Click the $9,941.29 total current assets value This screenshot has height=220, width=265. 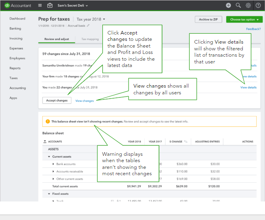134,186
